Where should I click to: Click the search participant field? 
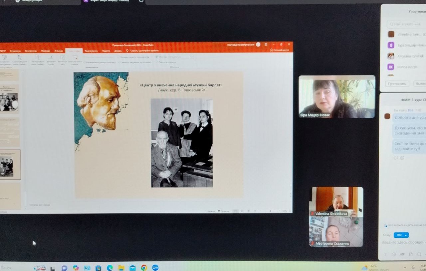406,24
